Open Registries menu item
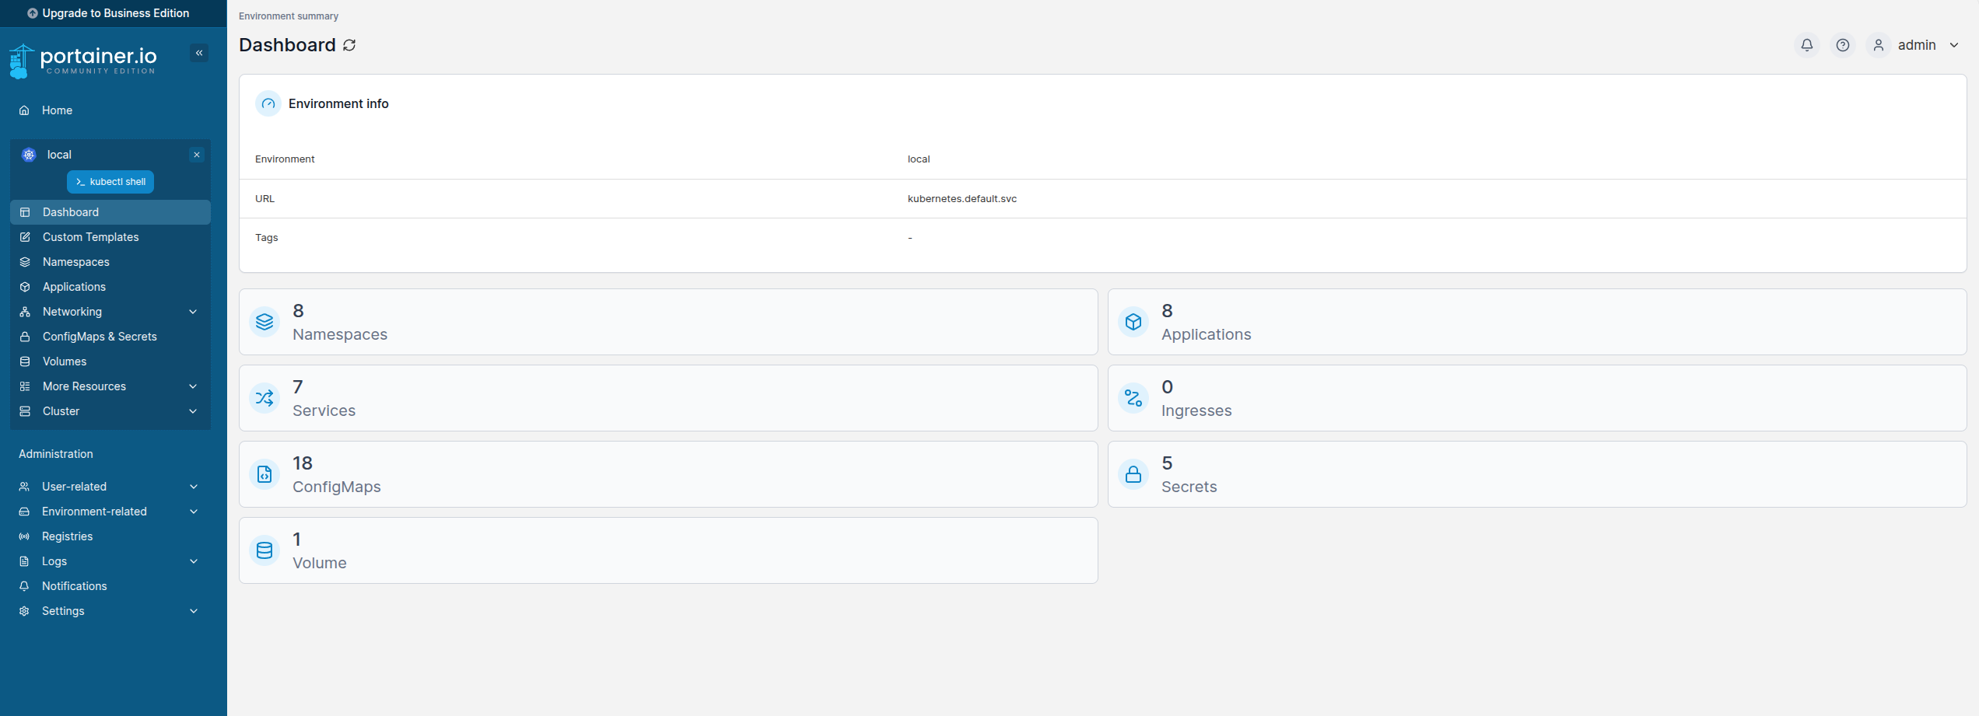The width and height of the screenshot is (1979, 716). (x=110, y=536)
